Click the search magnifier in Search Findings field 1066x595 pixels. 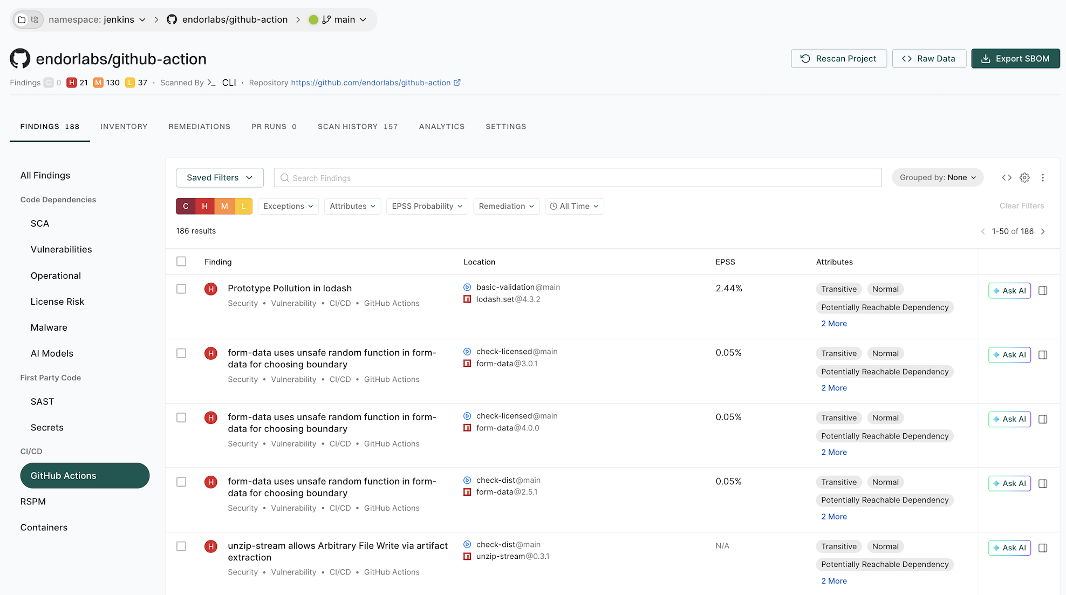(x=285, y=177)
